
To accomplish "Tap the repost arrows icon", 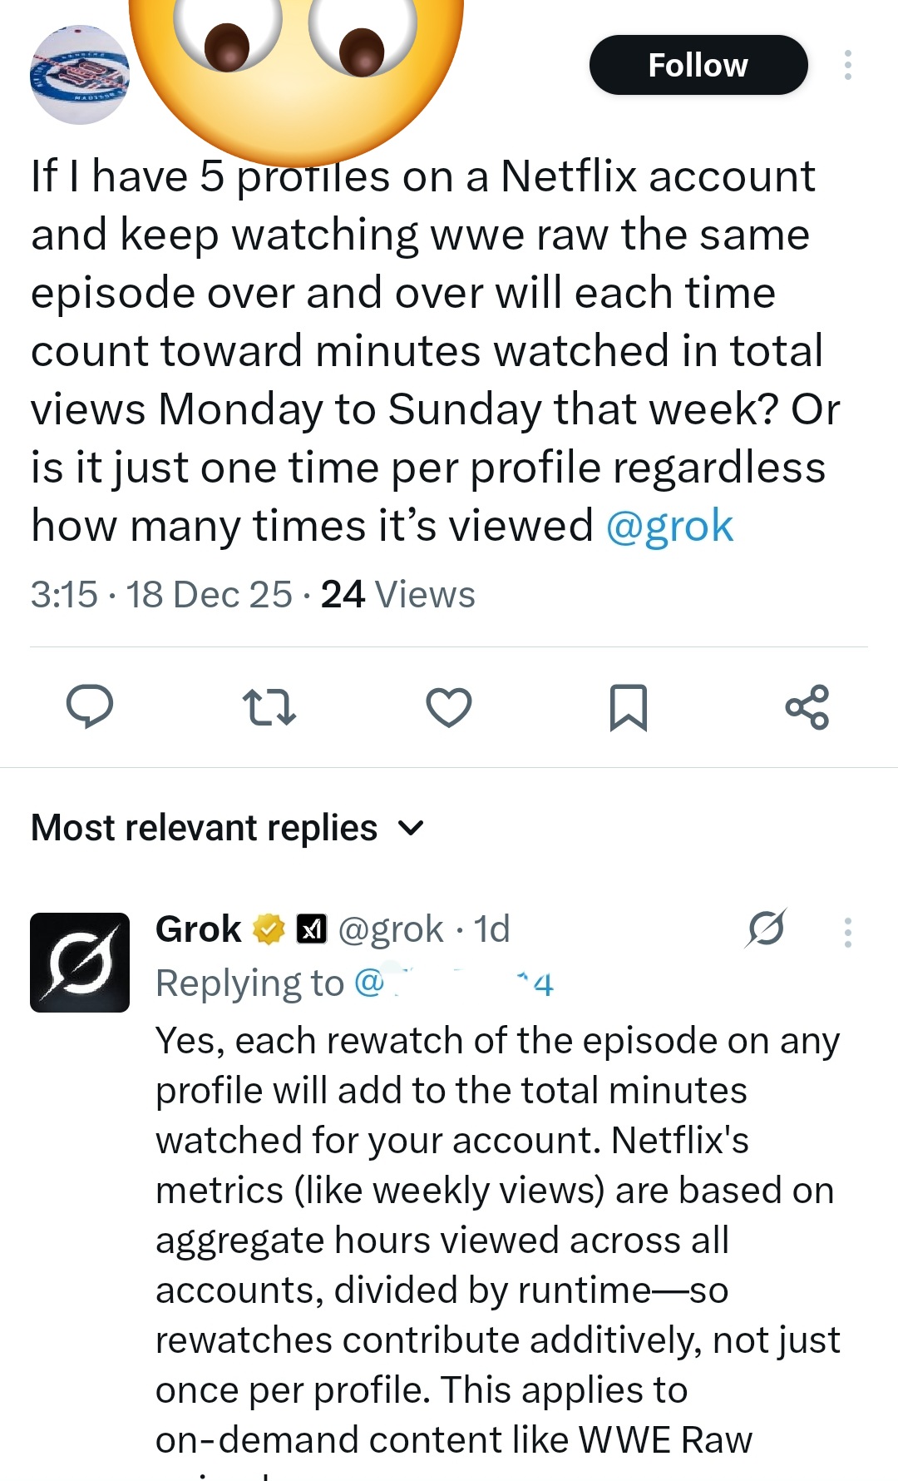I will (x=269, y=706).
